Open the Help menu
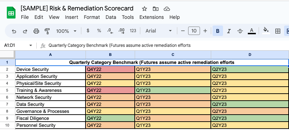289x130 pixels. coord(175,17)
